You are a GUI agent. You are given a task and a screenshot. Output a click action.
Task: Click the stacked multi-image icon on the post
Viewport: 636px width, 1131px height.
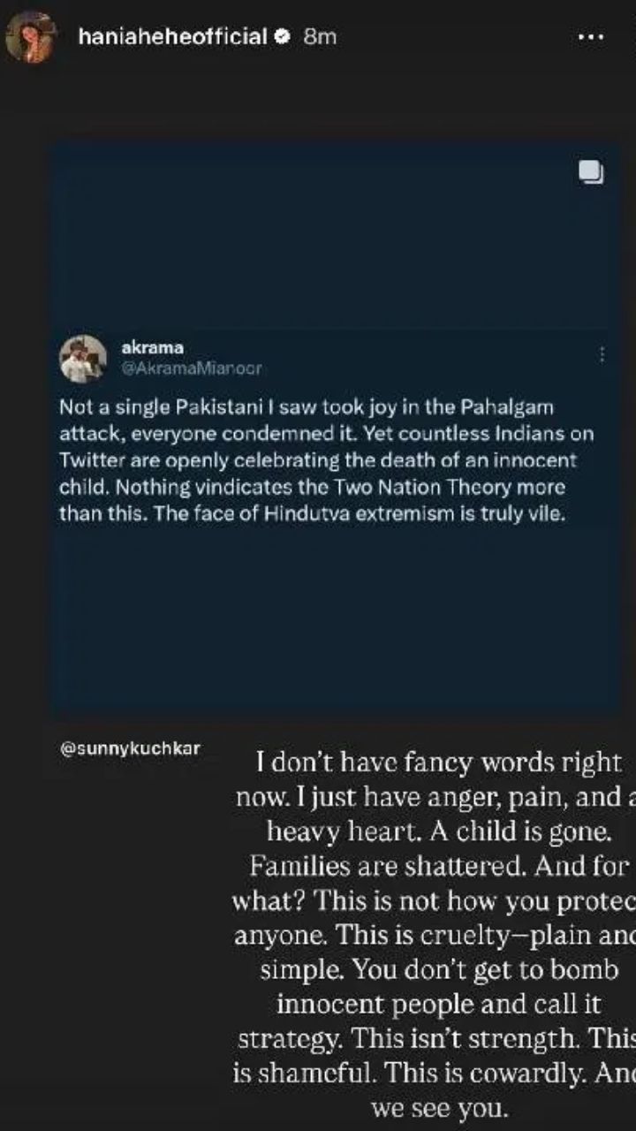click(591, 172)
